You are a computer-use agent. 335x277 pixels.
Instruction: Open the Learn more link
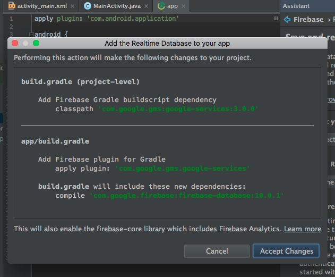pos(302,229)
